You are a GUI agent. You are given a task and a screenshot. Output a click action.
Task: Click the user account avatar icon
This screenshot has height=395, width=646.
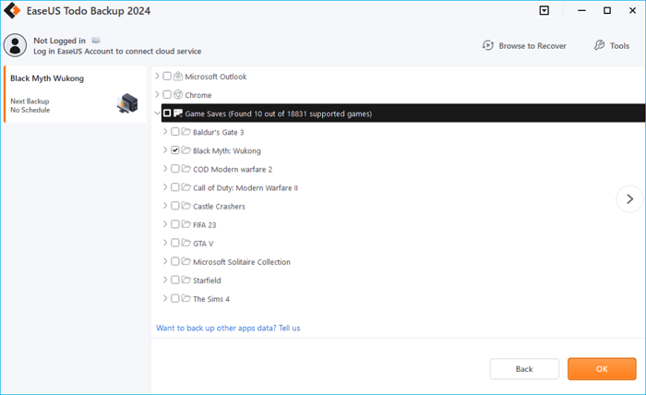[x=15, y=45]
